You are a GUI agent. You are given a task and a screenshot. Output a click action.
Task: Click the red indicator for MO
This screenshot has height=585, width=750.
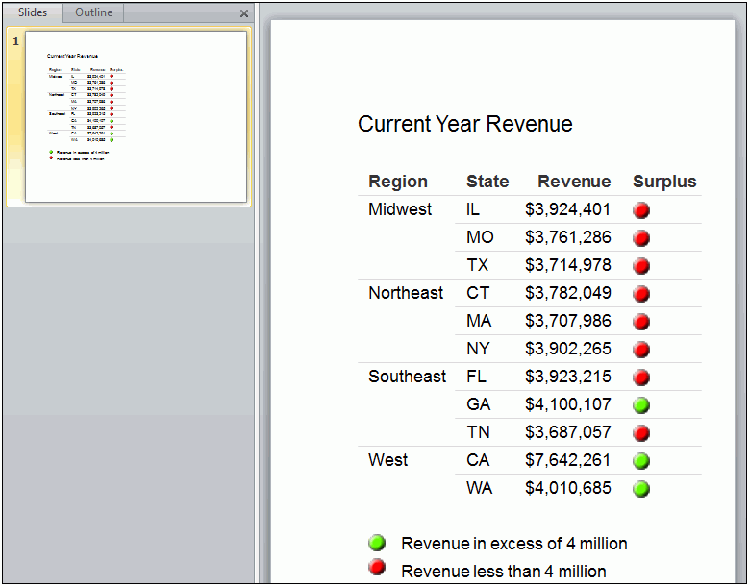[641, 238]
